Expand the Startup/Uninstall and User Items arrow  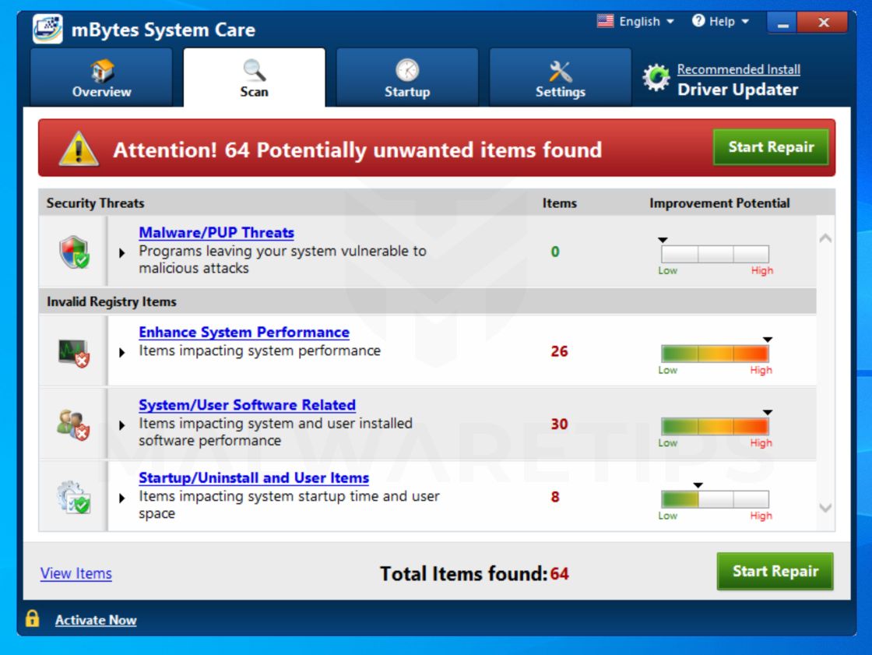pyautogui.click(x=121, y=498)
